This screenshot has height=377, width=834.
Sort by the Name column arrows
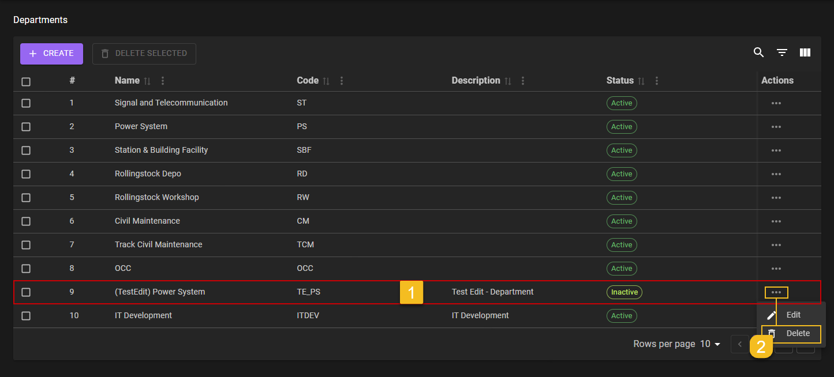[147, 81]
